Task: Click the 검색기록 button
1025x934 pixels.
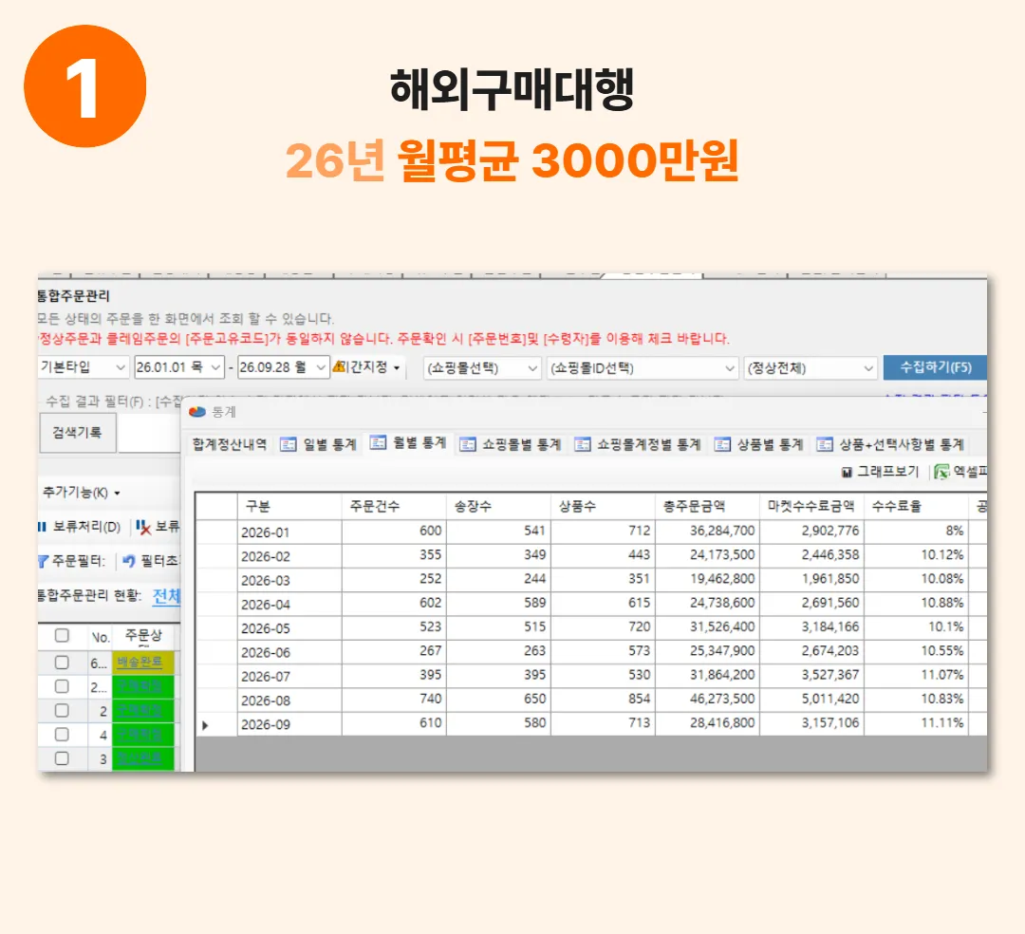Action: (78, 433)
